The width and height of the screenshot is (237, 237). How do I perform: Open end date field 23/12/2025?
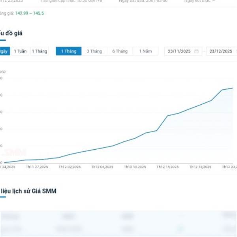[x=222, y=51]
